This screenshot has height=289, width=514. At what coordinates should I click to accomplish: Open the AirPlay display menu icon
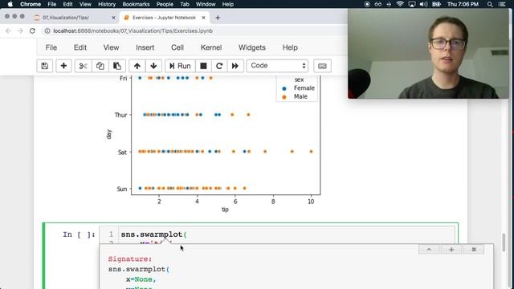[x=412, y=4]
